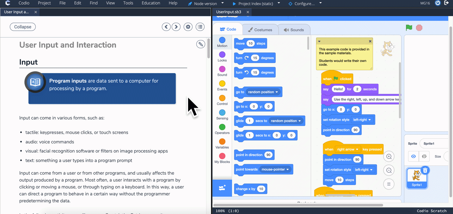Switch to the Costumes tab
This screenshot has width=453, height=214.
click(x=260, y=30)
